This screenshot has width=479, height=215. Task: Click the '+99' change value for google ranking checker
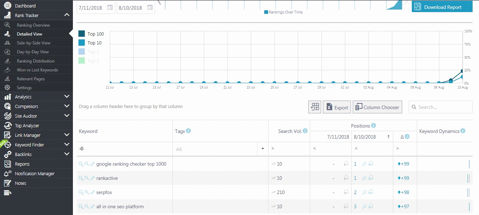tap(403, 164)
